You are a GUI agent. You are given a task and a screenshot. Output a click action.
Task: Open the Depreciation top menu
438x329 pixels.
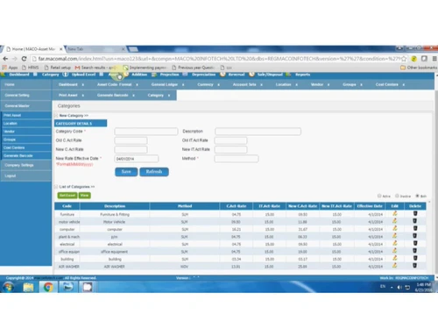tap(203, 75)
